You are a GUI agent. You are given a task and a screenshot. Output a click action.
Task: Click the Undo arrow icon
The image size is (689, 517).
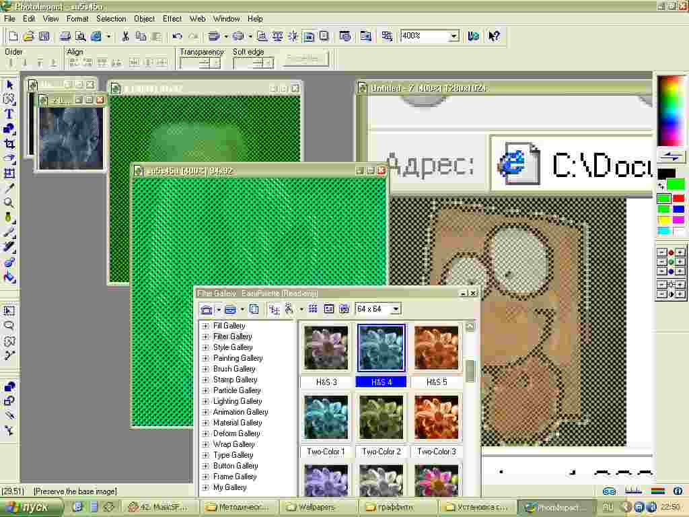pos(178,36)
